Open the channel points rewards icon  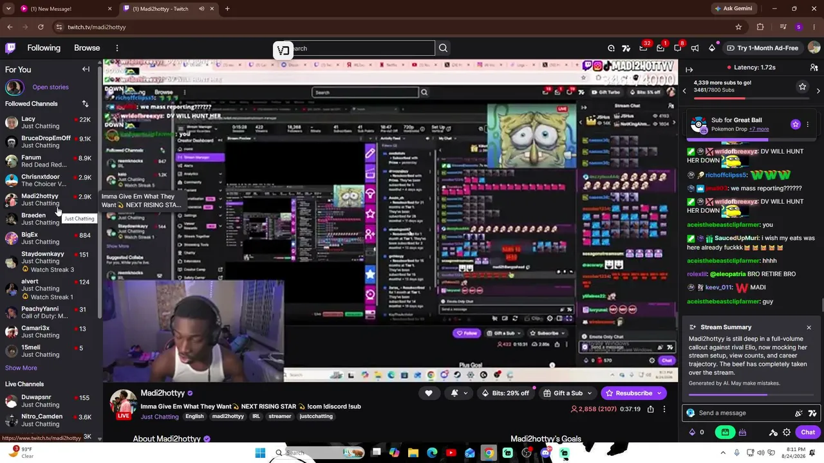(x=773, y=432)
